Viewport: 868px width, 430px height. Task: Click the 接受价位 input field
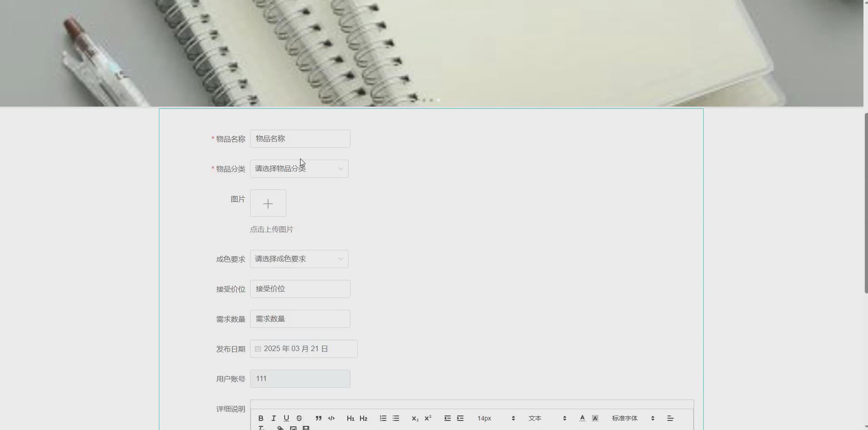300,288
